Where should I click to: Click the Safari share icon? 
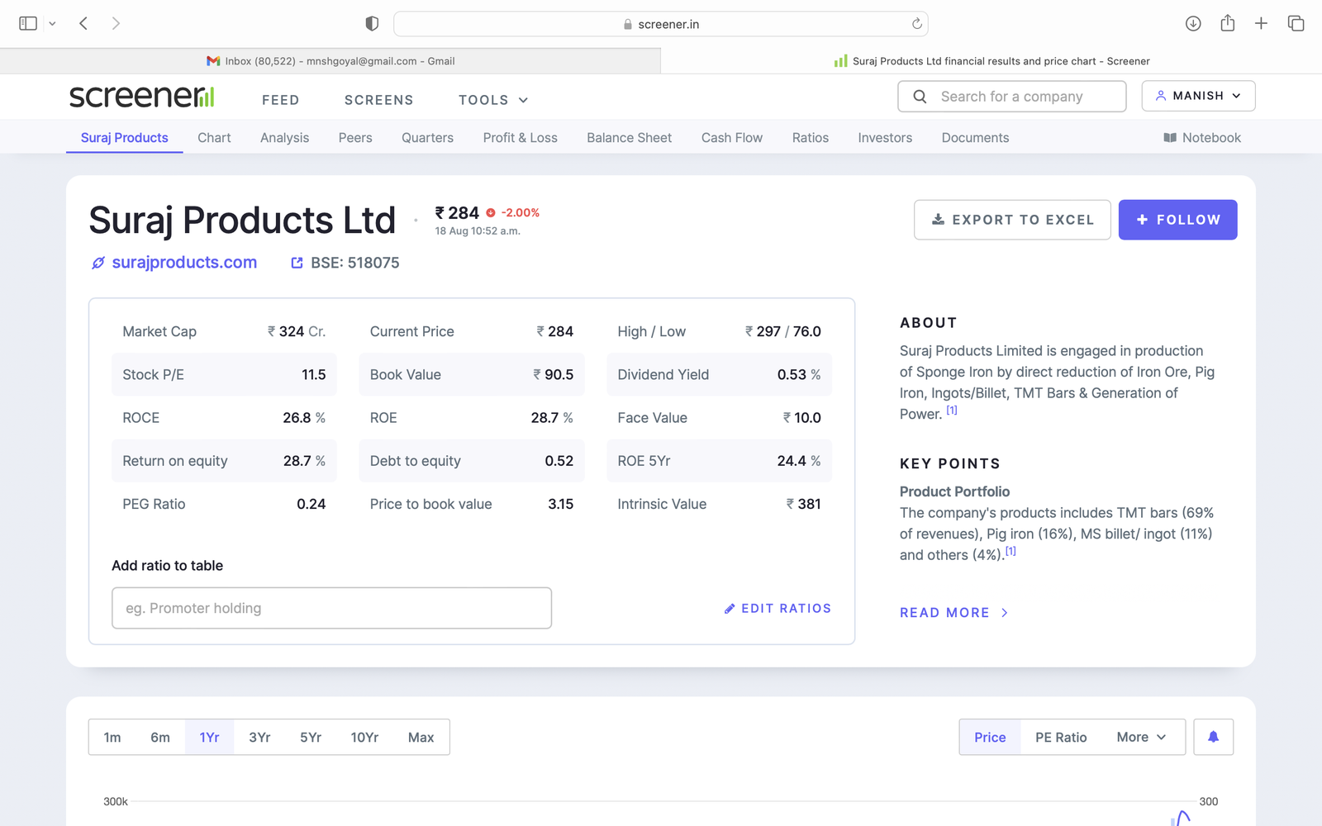point(1227,24)
